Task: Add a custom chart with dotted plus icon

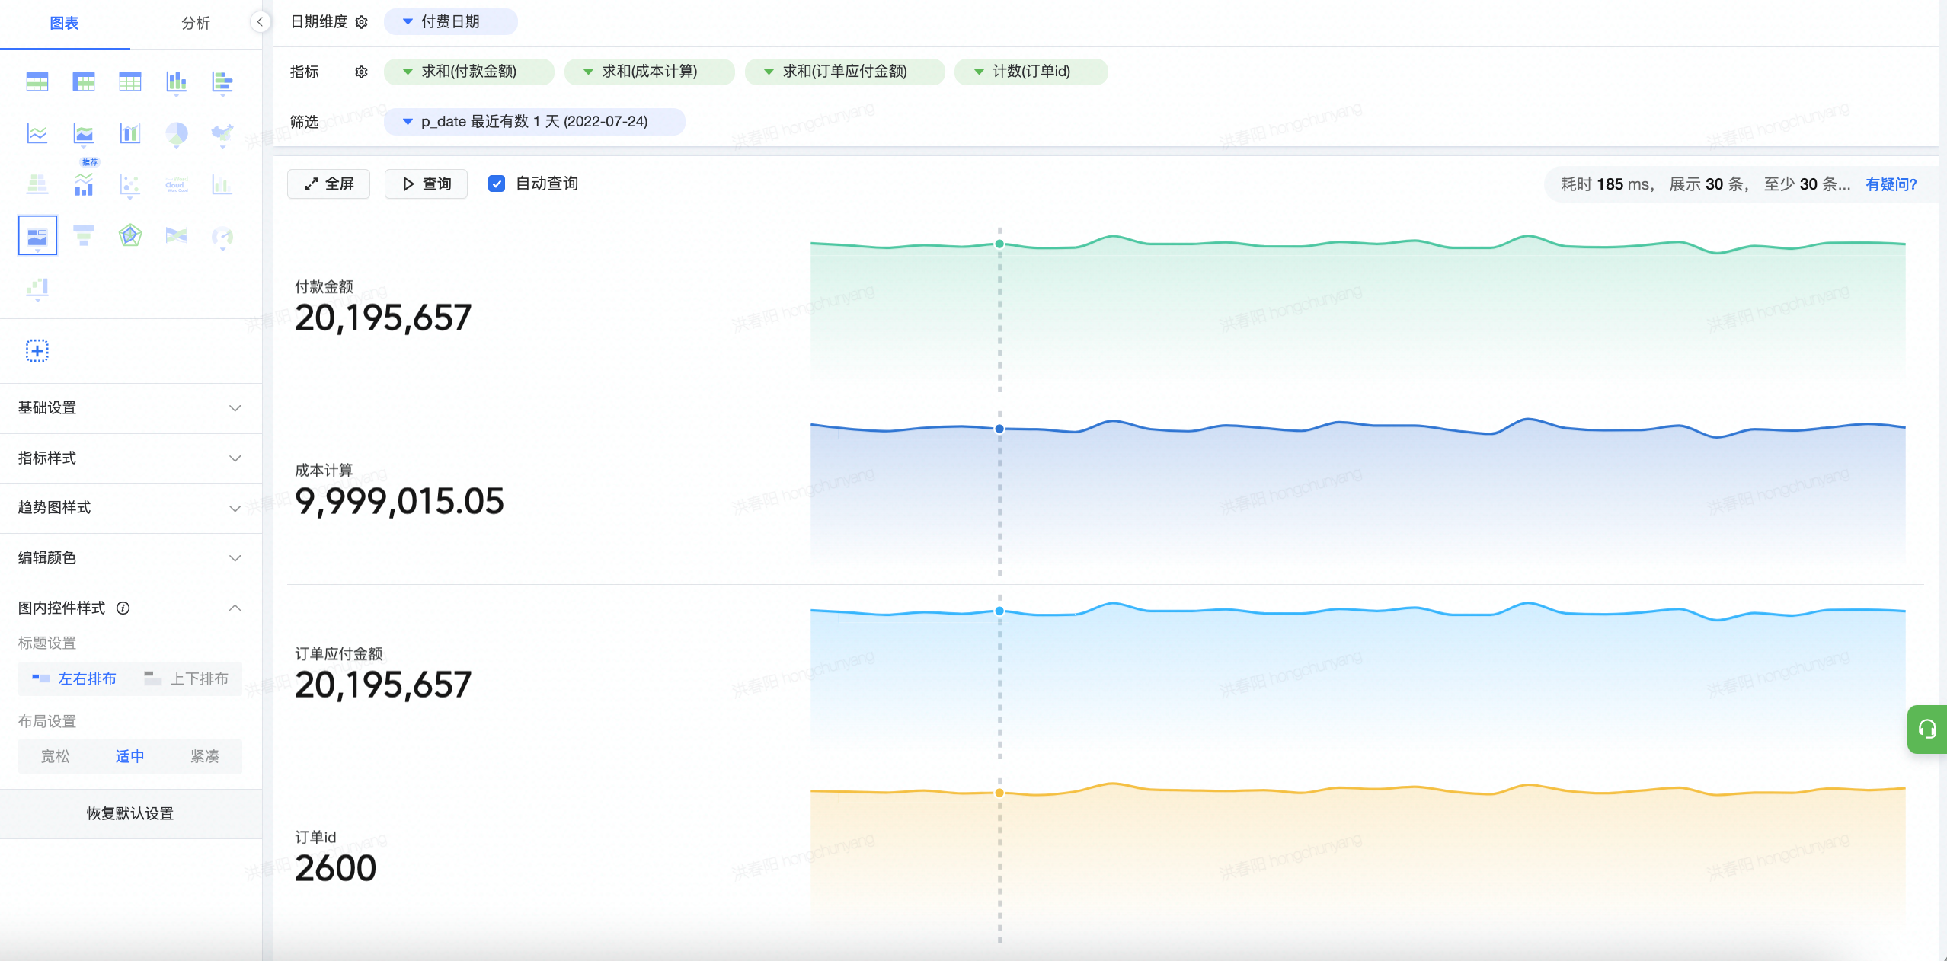Action: (37, 351)
